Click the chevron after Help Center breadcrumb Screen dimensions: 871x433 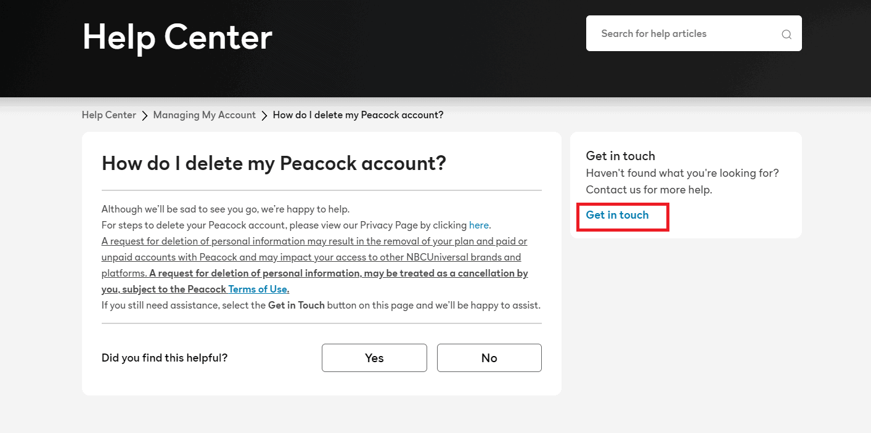coord(145,115)
